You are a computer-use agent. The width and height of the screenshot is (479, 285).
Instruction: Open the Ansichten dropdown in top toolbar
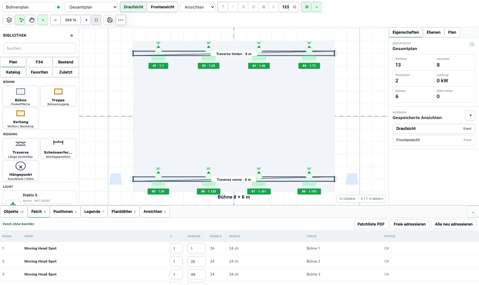click(198, 7)
